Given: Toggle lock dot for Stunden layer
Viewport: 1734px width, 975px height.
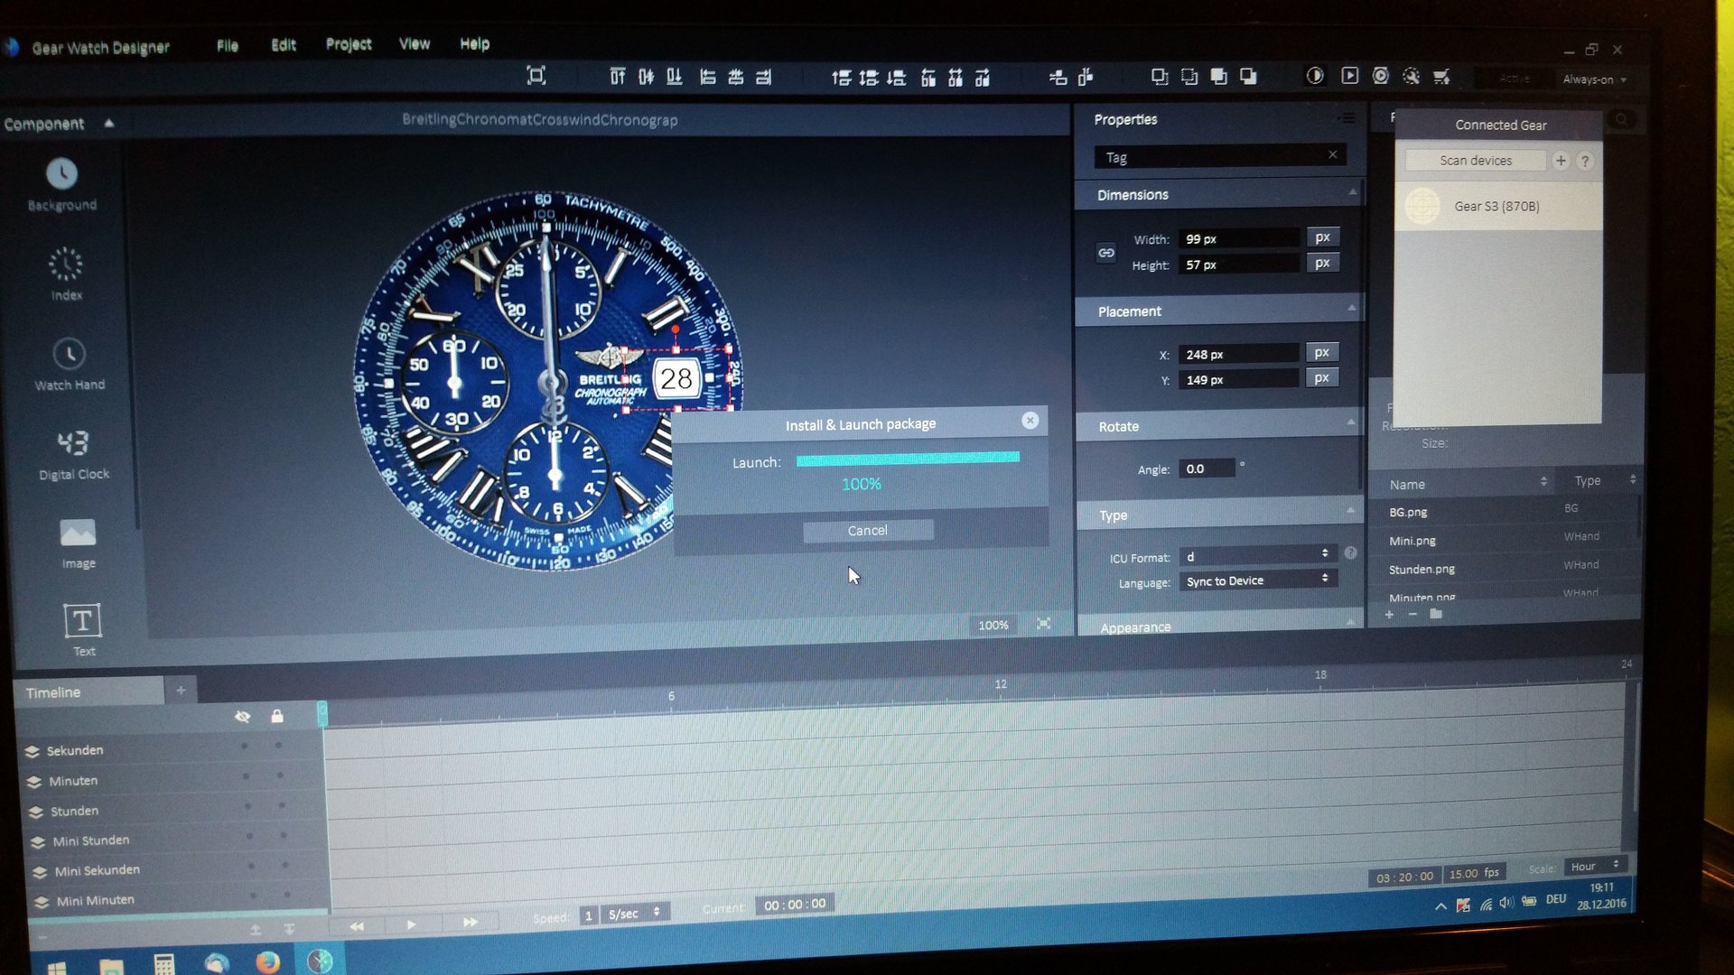Looking at the screenshot, I should (282, 805).
